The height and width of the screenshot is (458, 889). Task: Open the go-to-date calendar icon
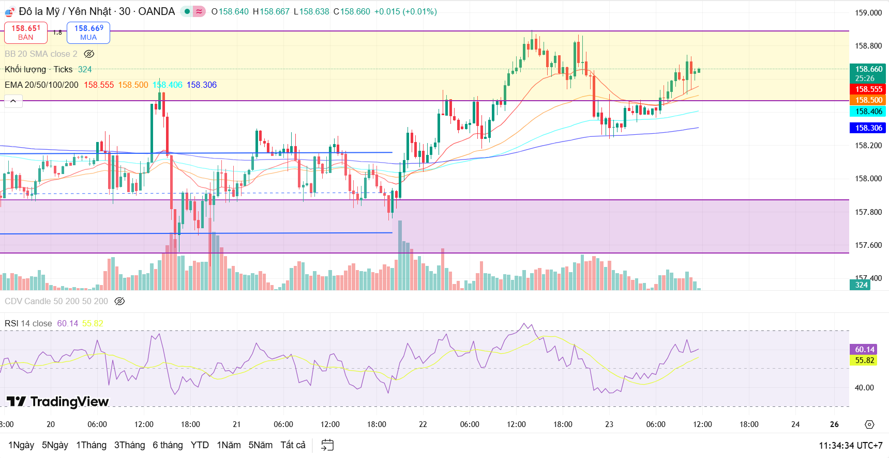327,445
